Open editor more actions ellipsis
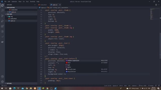Viewport: 161px width, 90px height. pos(159,5)
